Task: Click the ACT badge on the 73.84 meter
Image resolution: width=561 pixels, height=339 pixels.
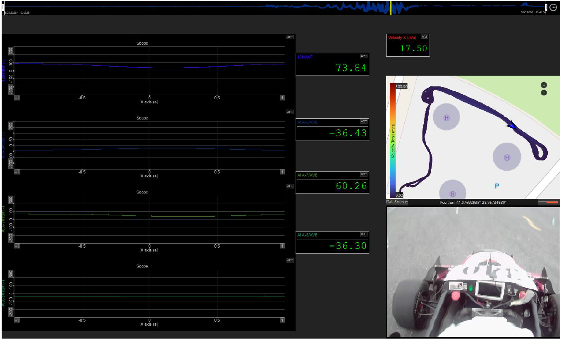Action: 363,56
